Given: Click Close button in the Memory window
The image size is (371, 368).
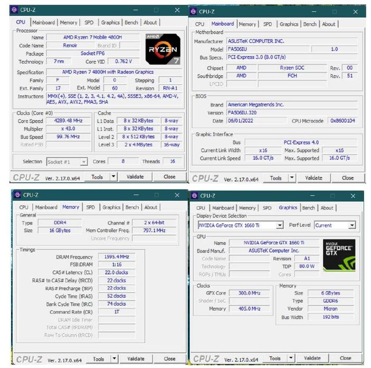Looking at the screenshot, I should coord(169,359).
